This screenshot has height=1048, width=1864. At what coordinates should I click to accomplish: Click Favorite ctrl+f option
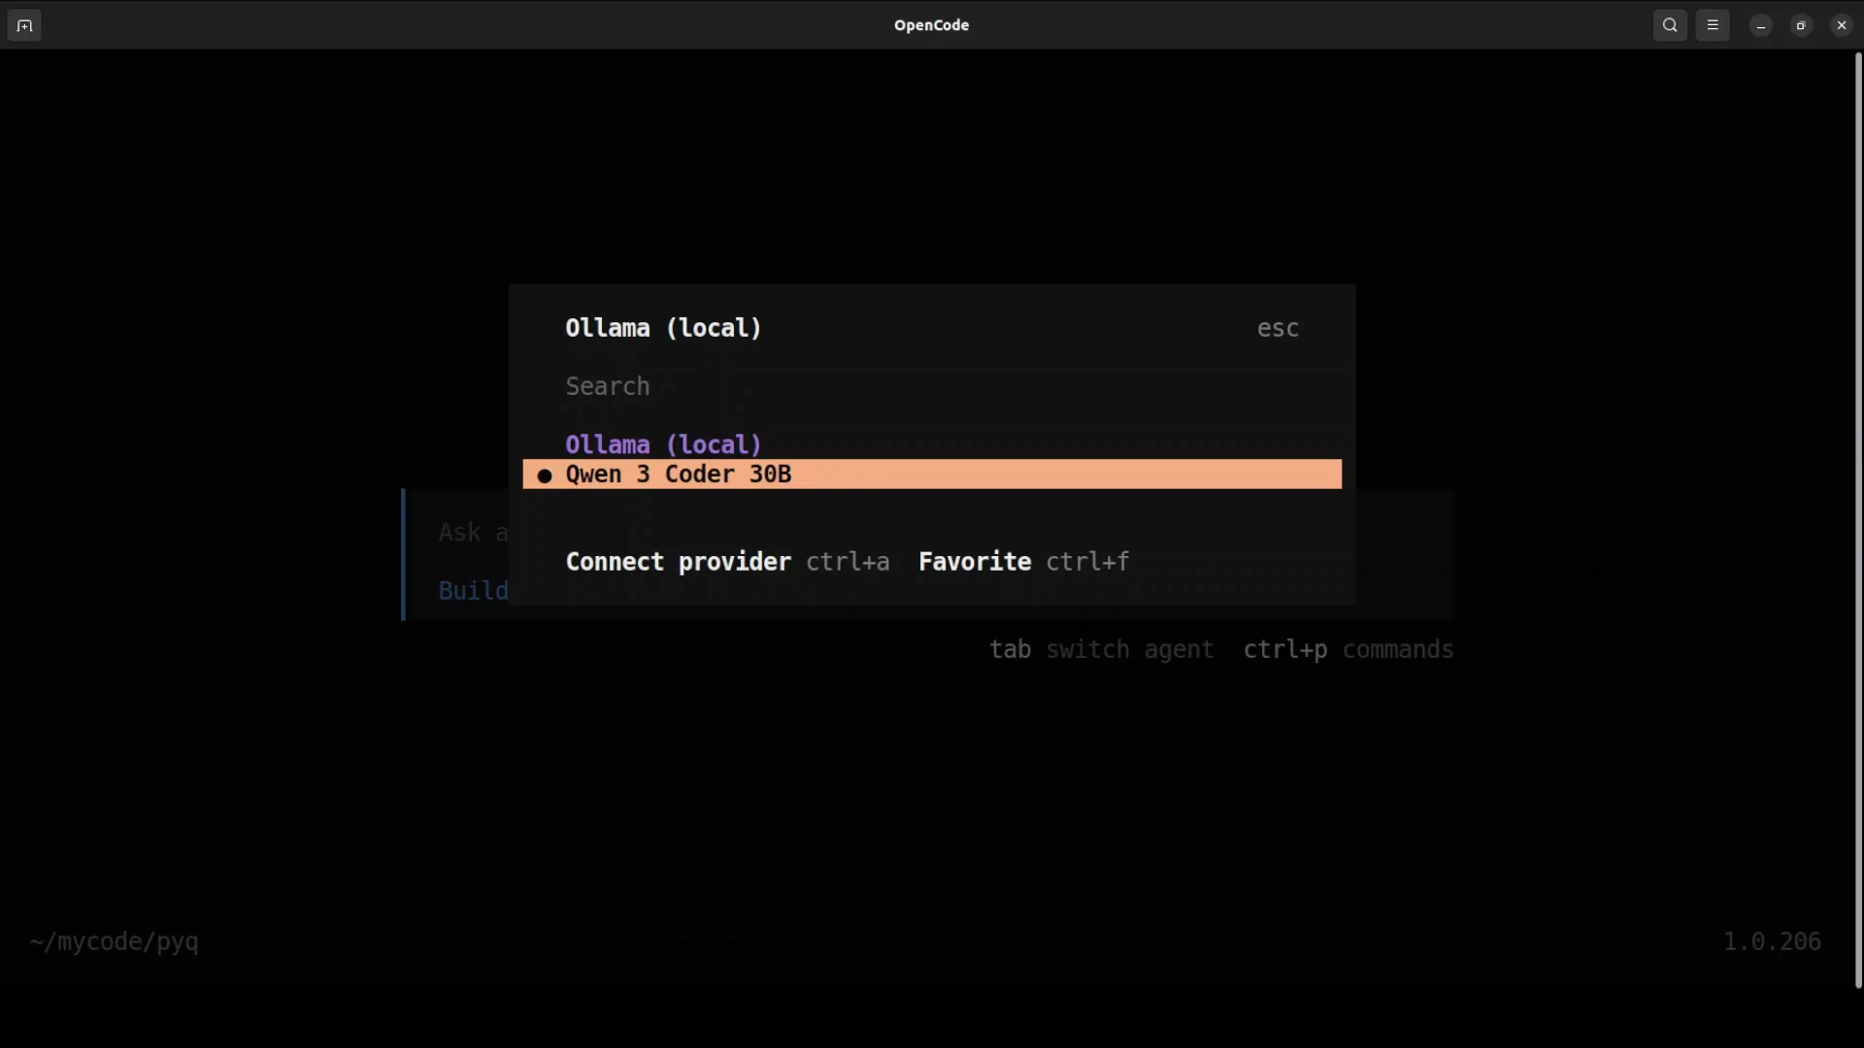point(1023,562)
